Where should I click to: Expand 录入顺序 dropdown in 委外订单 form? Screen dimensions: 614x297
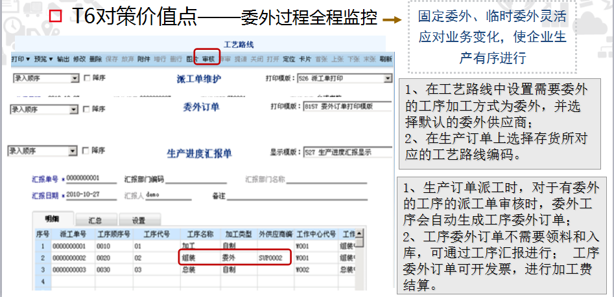click(x=74, y=110)
